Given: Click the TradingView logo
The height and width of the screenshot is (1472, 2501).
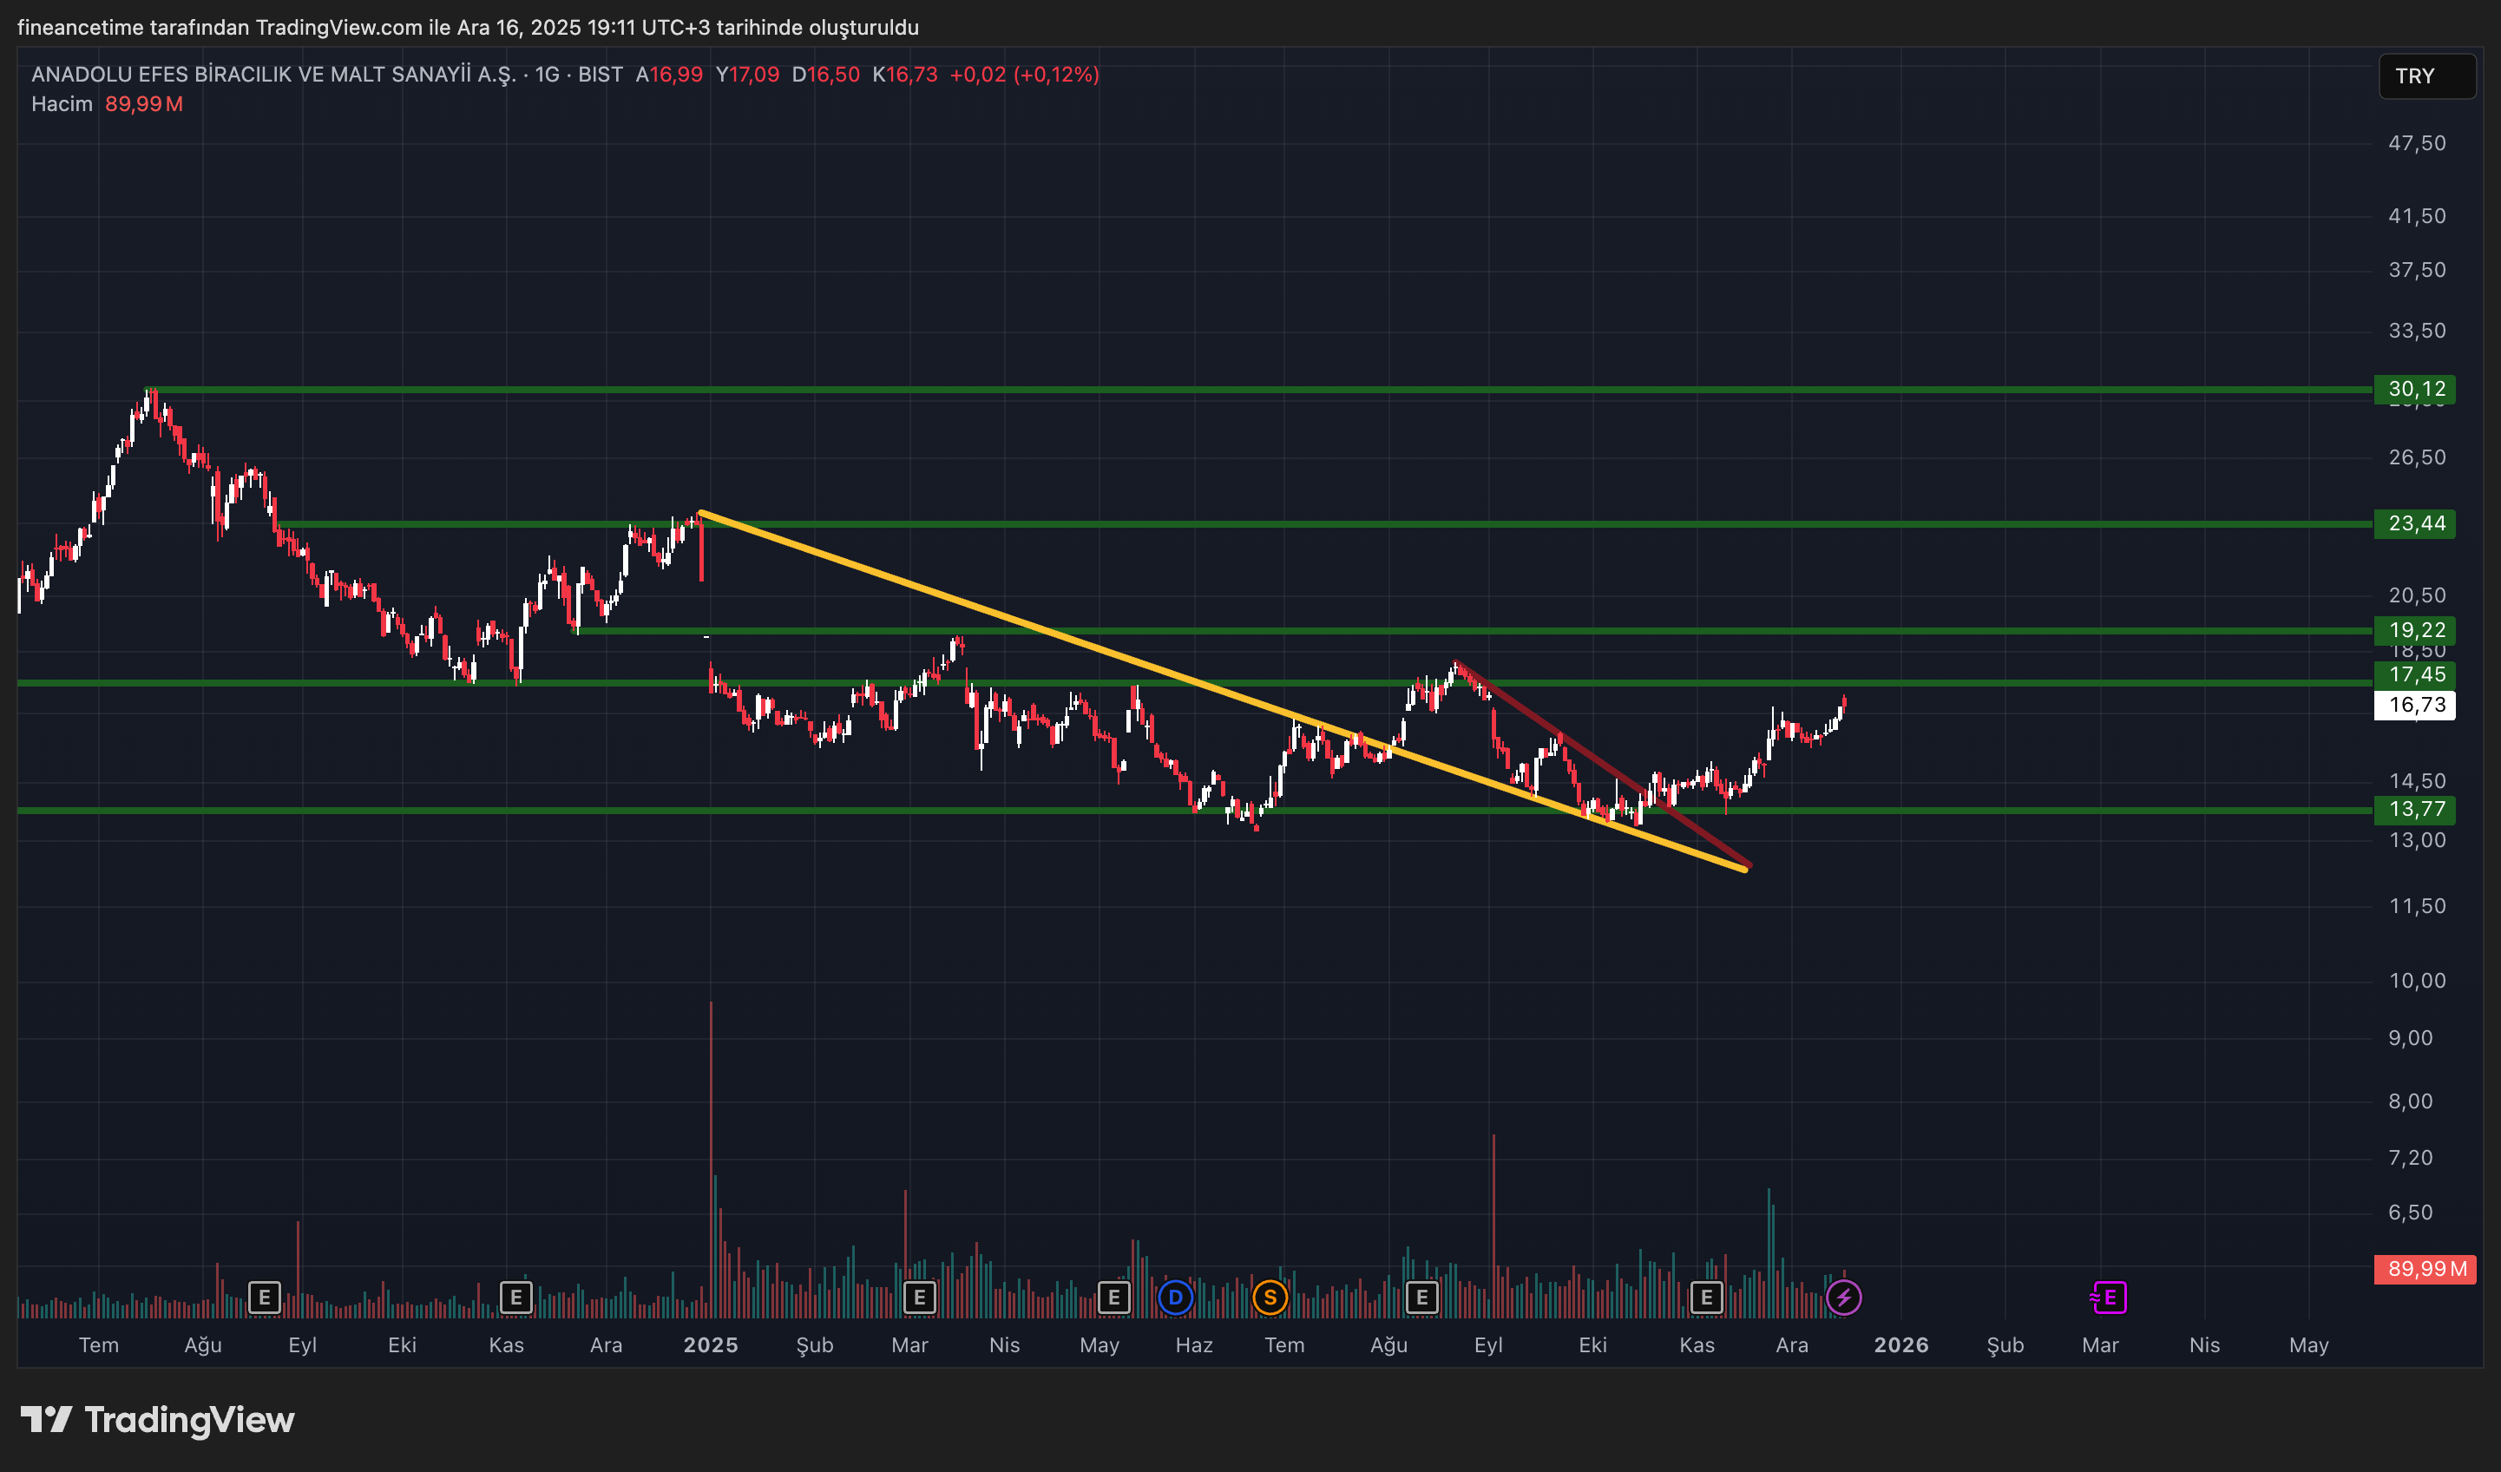Looking at the screenshot, I should click(159, 1419).
